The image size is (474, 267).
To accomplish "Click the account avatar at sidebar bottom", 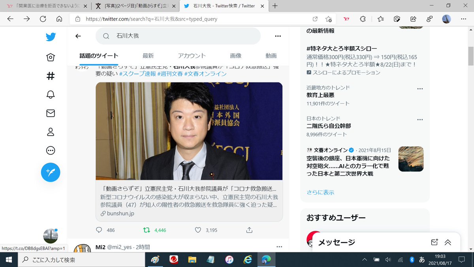I will [51, 236].
